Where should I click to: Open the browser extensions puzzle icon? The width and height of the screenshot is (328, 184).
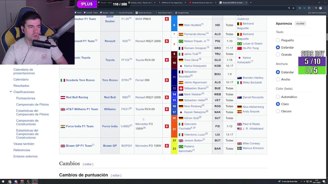coord(309,8)
